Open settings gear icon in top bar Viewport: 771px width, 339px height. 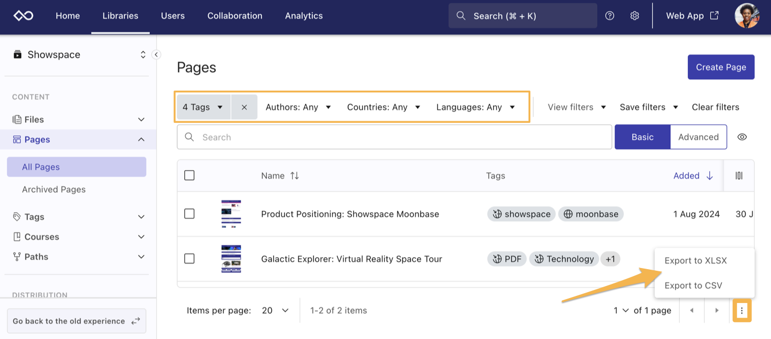[x=634, y=16]
